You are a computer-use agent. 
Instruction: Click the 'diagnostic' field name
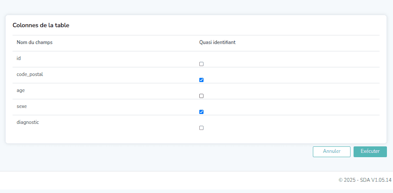pos(28,122)
